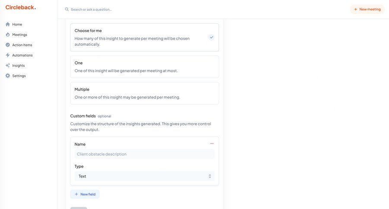389x209 pixels.
Task: Click the custom field Name input
Action: 144,154
